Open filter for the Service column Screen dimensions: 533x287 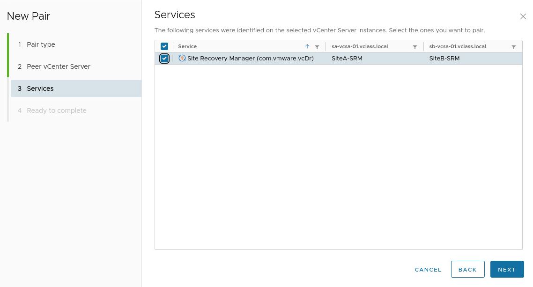tap(317, 47)
